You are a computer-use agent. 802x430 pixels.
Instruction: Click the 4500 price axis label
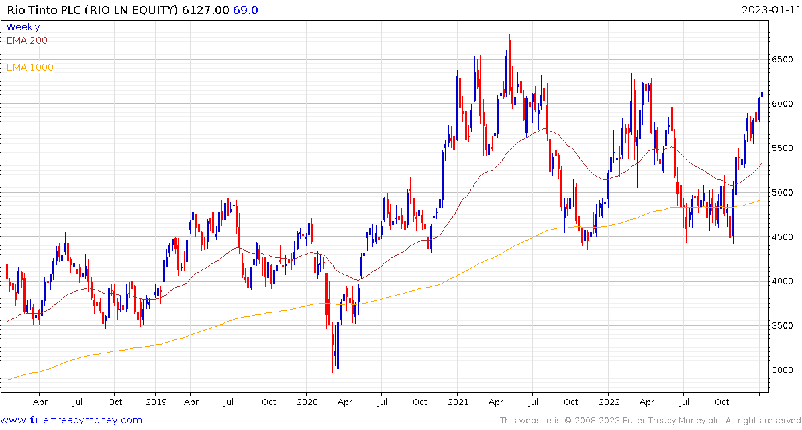[x=783, y=237]
